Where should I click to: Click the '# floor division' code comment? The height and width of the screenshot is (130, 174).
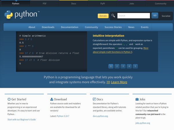tap(49, 60)
